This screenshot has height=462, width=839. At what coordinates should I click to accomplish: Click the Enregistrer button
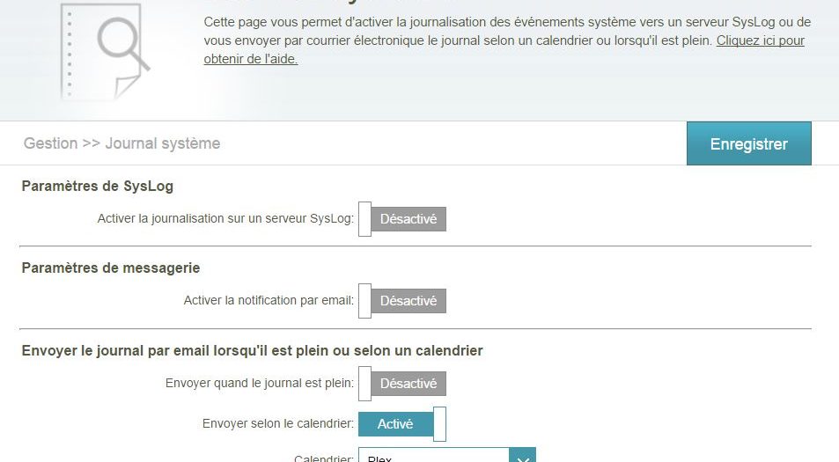(748, 143)
